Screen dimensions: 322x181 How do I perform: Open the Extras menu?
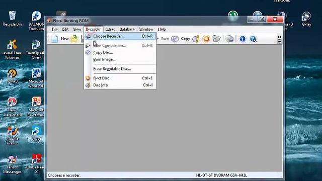[110, 29]
